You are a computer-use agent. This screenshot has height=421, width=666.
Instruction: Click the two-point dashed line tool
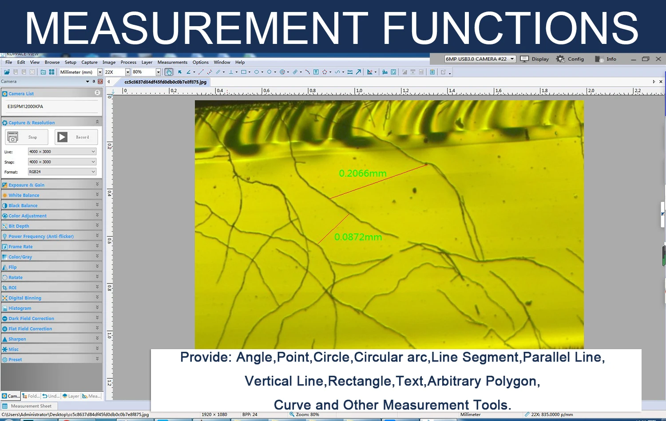click(210, 72)
